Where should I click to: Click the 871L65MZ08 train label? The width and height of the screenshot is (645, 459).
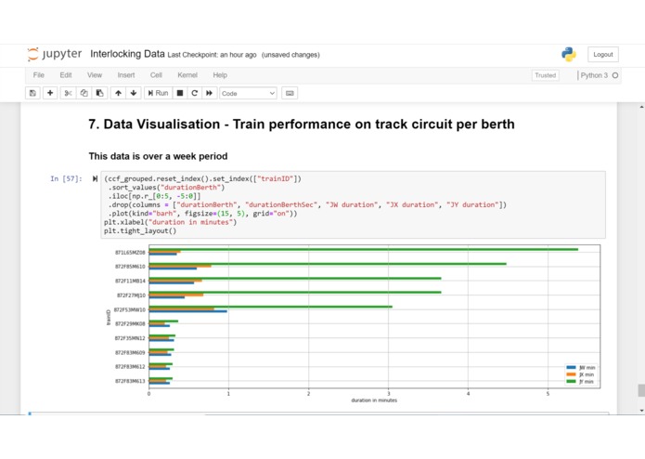coord(130,253)
